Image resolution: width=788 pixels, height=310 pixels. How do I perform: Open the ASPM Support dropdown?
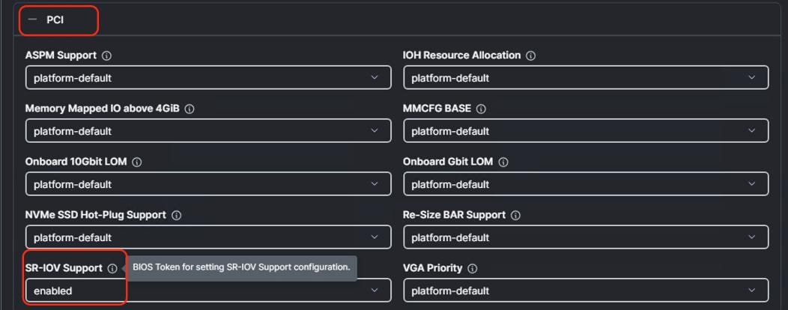207,78
